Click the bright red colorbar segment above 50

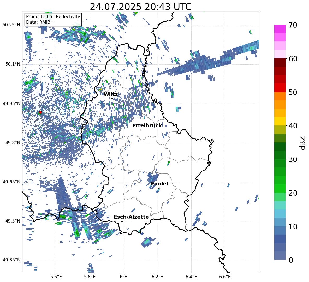280,88
